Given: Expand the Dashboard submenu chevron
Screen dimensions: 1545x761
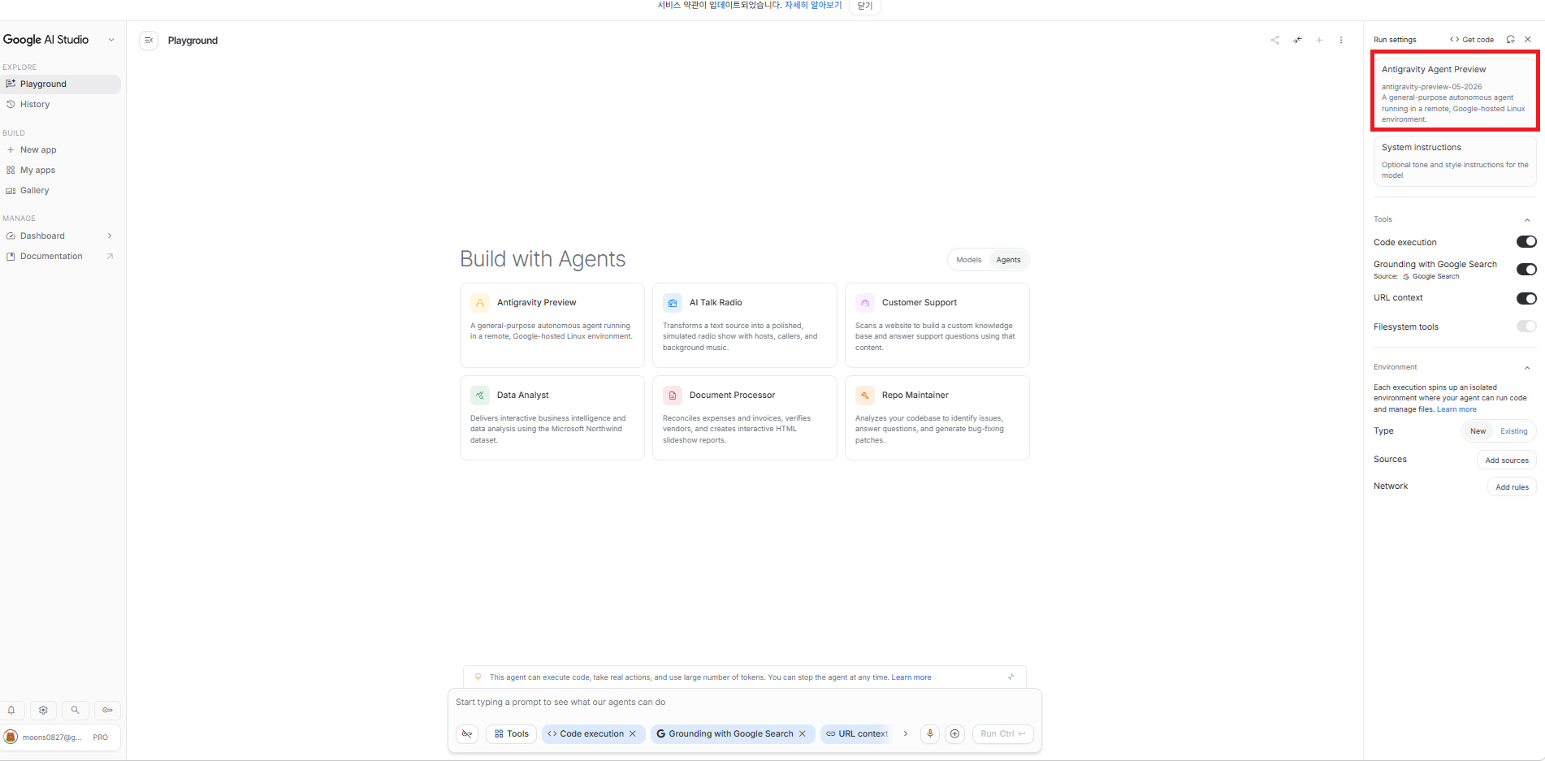Looking at the screenshot, I should pyautogui.click(x=110, y=236).
